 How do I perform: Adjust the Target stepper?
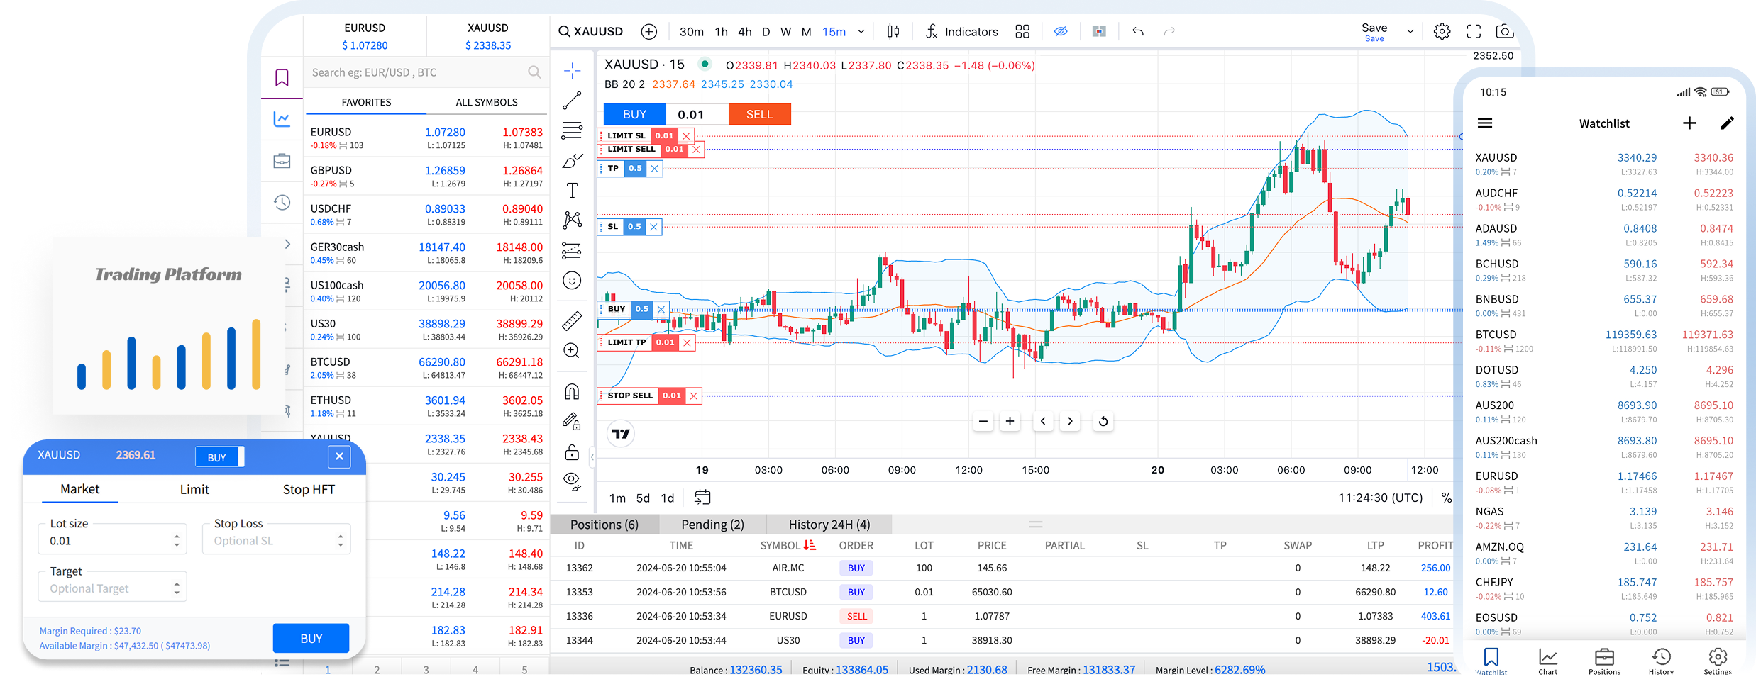tap(177, 588)
